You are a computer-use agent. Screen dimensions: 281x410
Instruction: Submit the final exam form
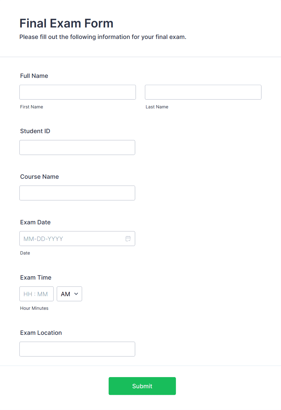point(142,386)
